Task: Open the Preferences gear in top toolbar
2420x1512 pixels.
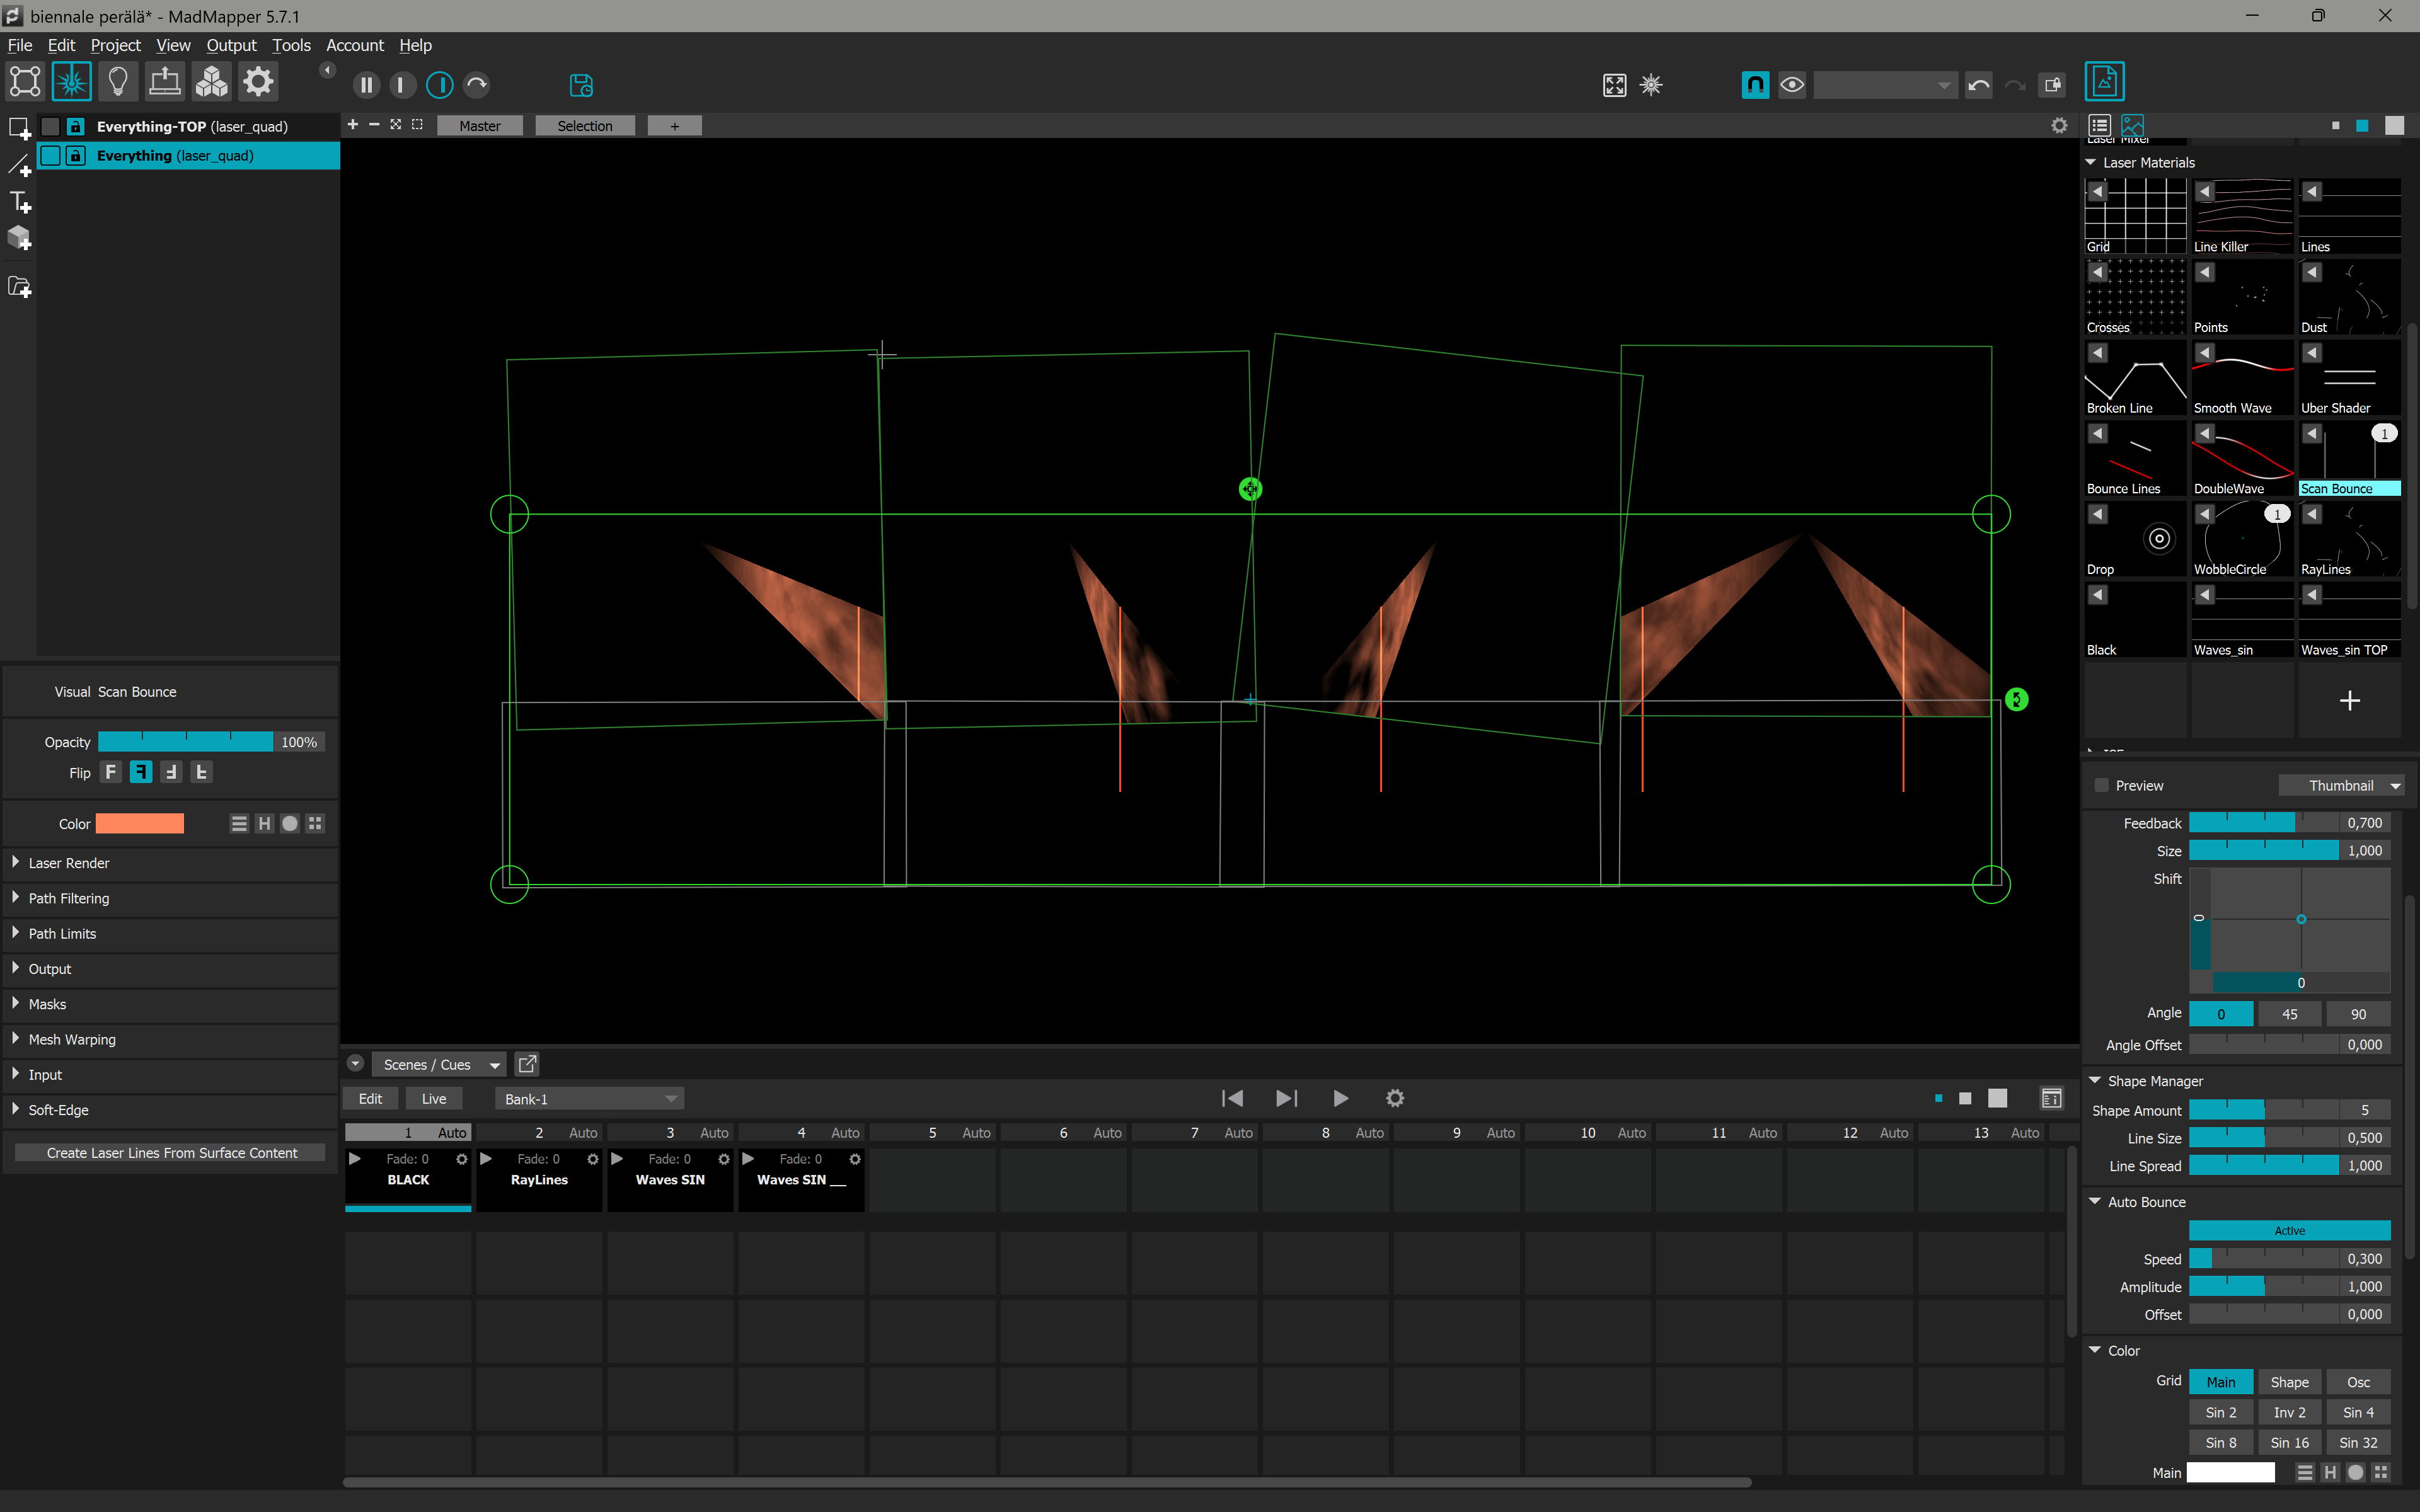Action: click(258, 81)
